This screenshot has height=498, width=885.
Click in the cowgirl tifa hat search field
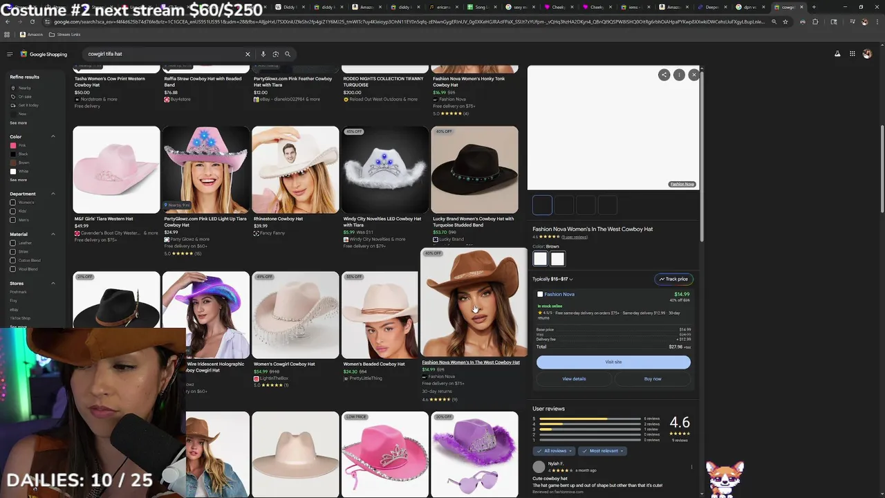click(x=162, y=54)
